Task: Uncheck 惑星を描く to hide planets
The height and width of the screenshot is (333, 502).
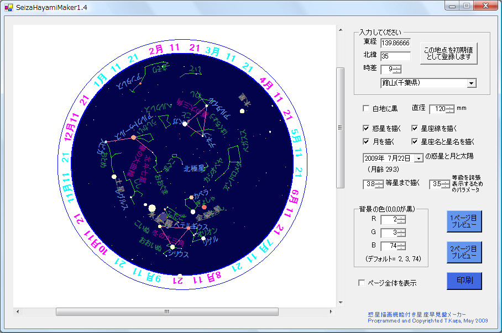Action: coord(366,128)
